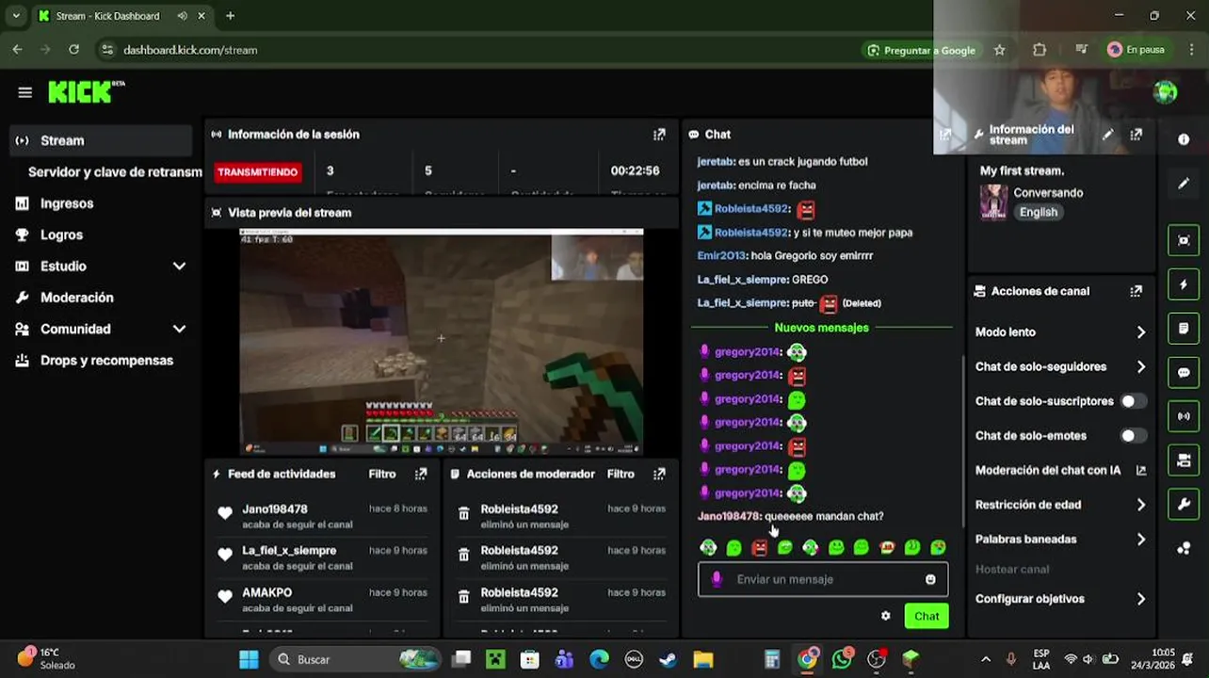Screen dimensions: 1209x678
Task: Pop out the Información de la sesión panel
Action: point(659,135)
